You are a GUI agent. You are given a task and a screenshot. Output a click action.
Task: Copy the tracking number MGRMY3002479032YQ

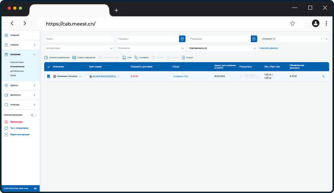118,76
